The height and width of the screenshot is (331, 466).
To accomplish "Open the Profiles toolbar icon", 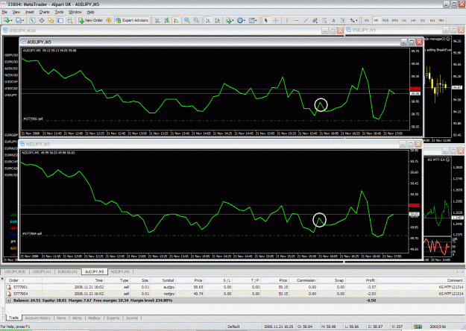I will pyautogui.click(x=19, y=20).
